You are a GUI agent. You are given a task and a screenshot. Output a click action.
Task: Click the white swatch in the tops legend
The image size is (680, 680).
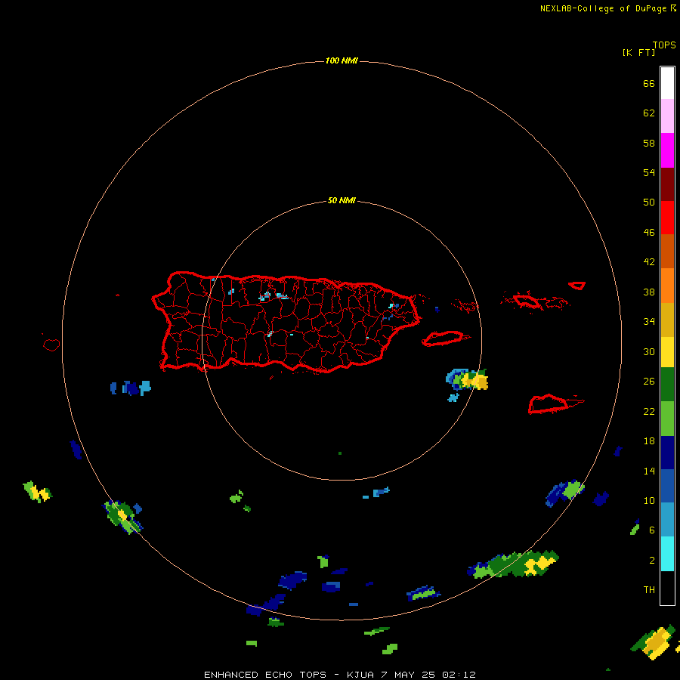pos(667,83)
